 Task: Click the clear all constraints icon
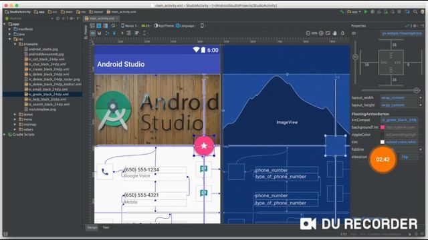[107, 33]
